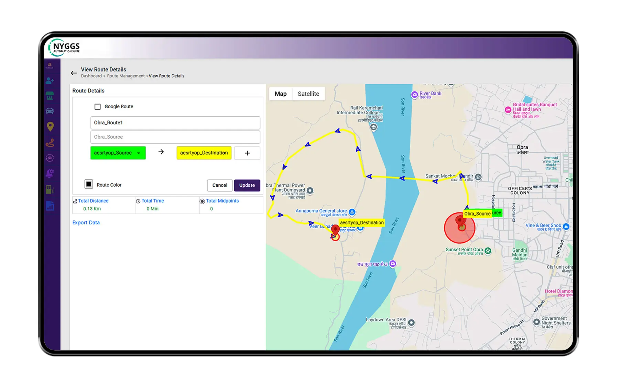Open the fuel station icon in sidebar
The height and width of the screenshot is (385, 619).
(x=50, y=190)
